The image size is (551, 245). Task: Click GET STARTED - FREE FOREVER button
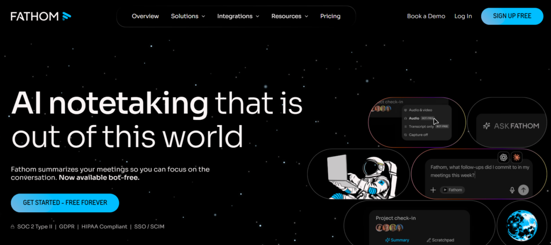pos(65,203)
